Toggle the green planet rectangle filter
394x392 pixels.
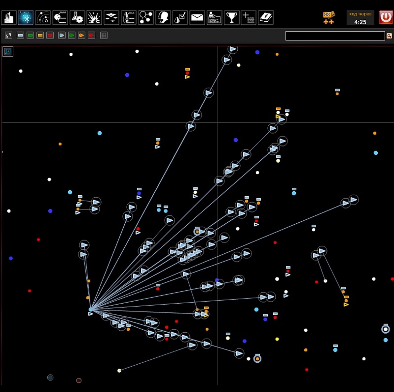click(30, 35)
